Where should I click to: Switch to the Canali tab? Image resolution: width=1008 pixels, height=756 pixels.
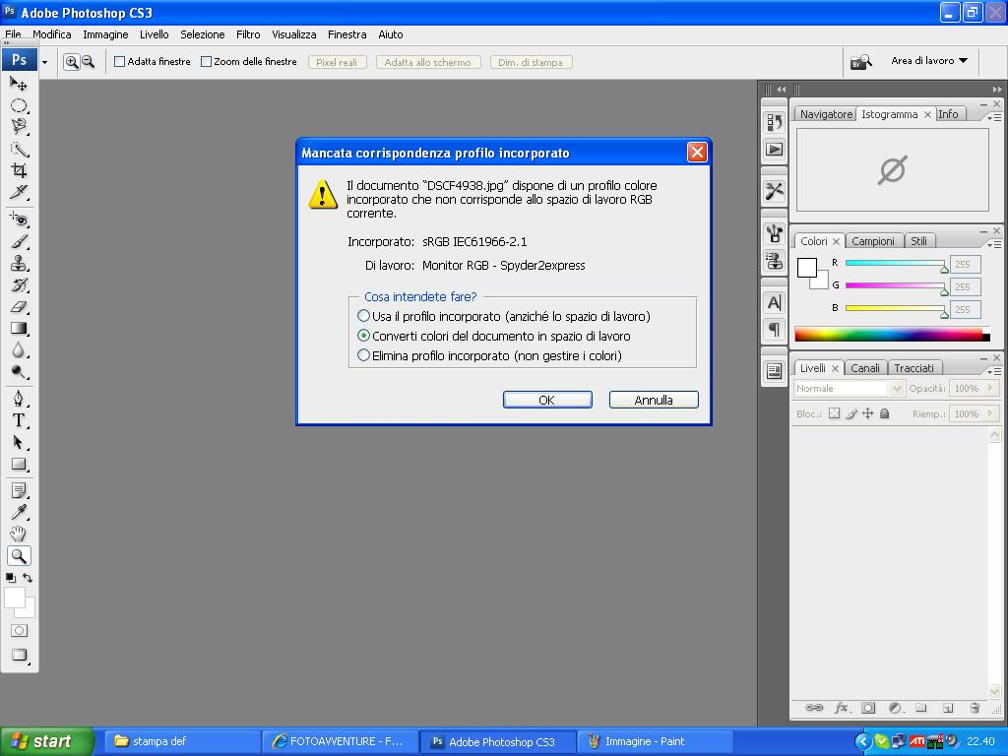[864, 368]
